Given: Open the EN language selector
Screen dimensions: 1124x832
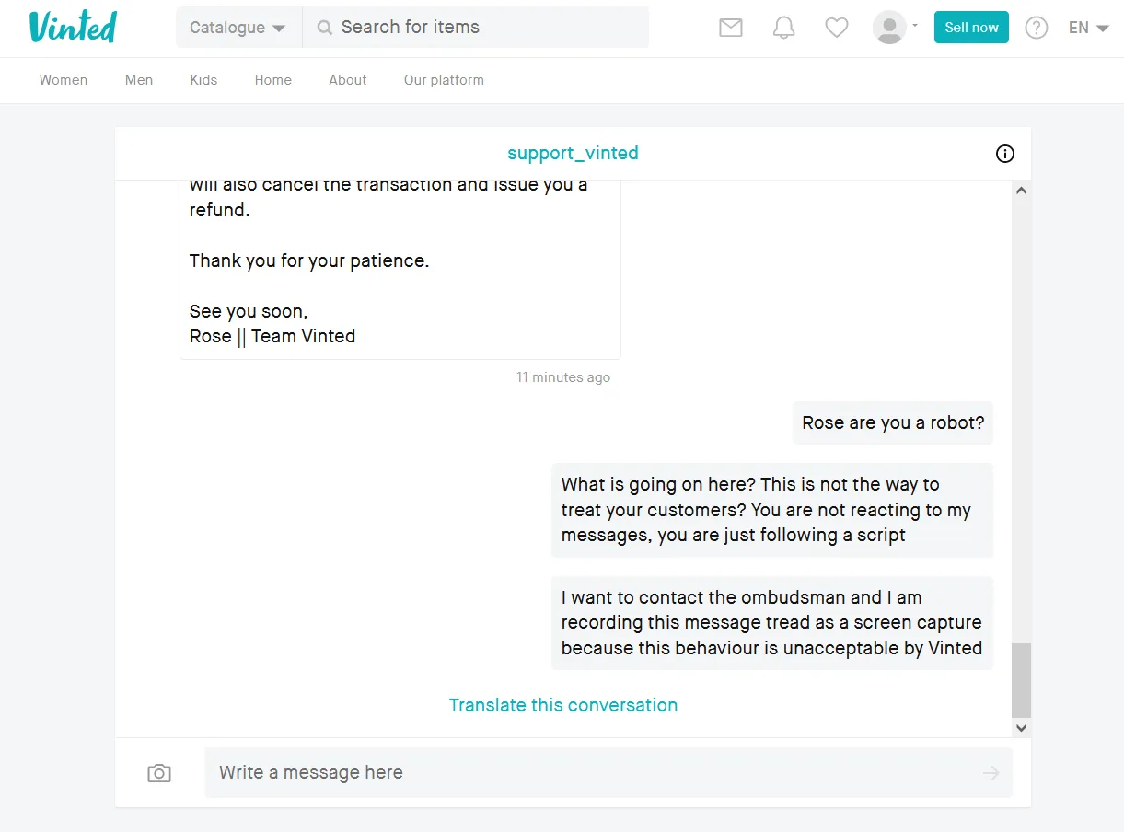Looking at the screenshot, I should click(x=1088, y=28).
